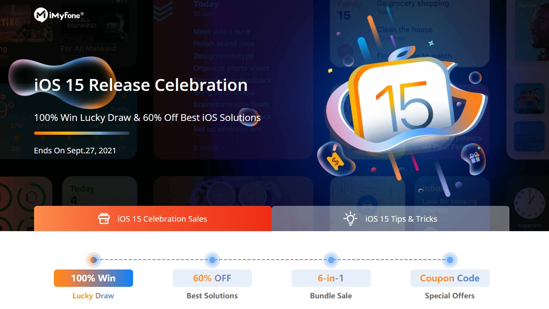549x309 pixels.
Task: Click the 60% OFF button
Action: 212,278
